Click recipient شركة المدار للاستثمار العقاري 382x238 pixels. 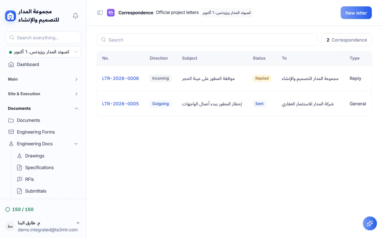click(308, 104)
